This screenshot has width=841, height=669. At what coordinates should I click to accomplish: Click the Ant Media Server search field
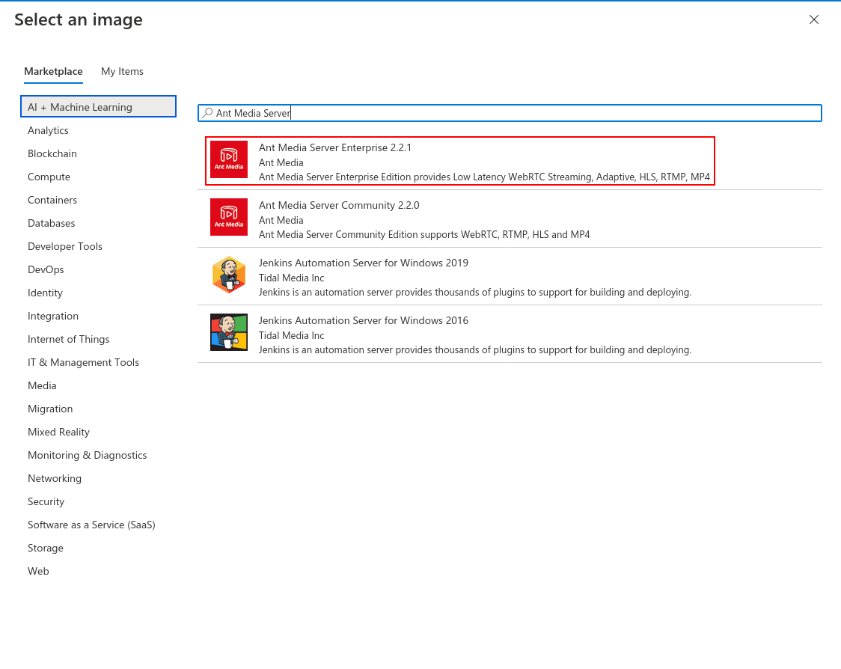[510, 113]
